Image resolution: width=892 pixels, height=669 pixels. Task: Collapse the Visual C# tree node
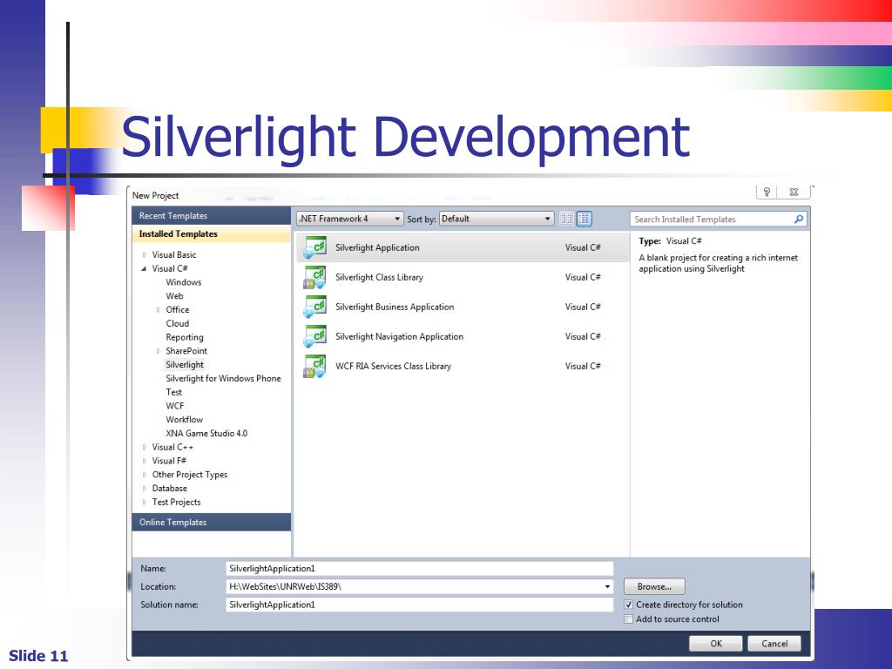coord(144,268)
